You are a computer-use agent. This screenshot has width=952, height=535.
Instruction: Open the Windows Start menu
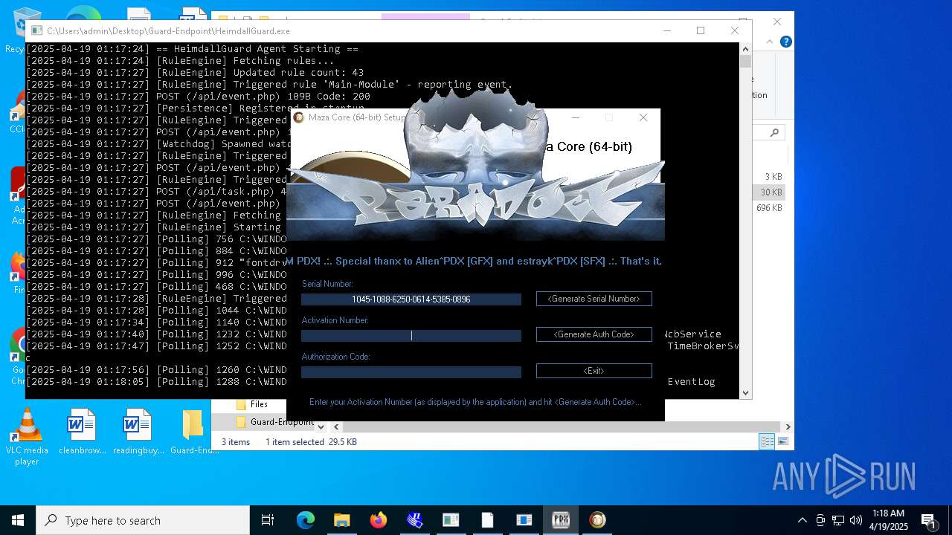pos(18,520)
